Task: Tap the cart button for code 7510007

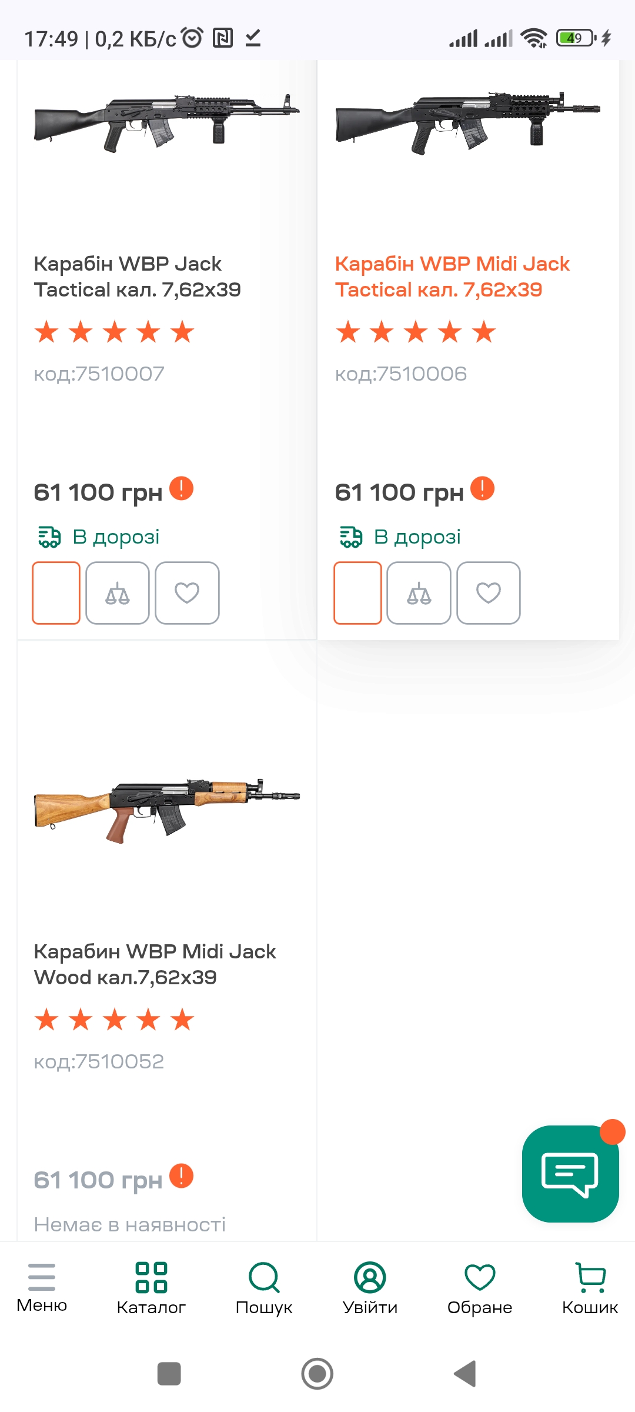Action: pyautogui.click(x=56, y=593)
